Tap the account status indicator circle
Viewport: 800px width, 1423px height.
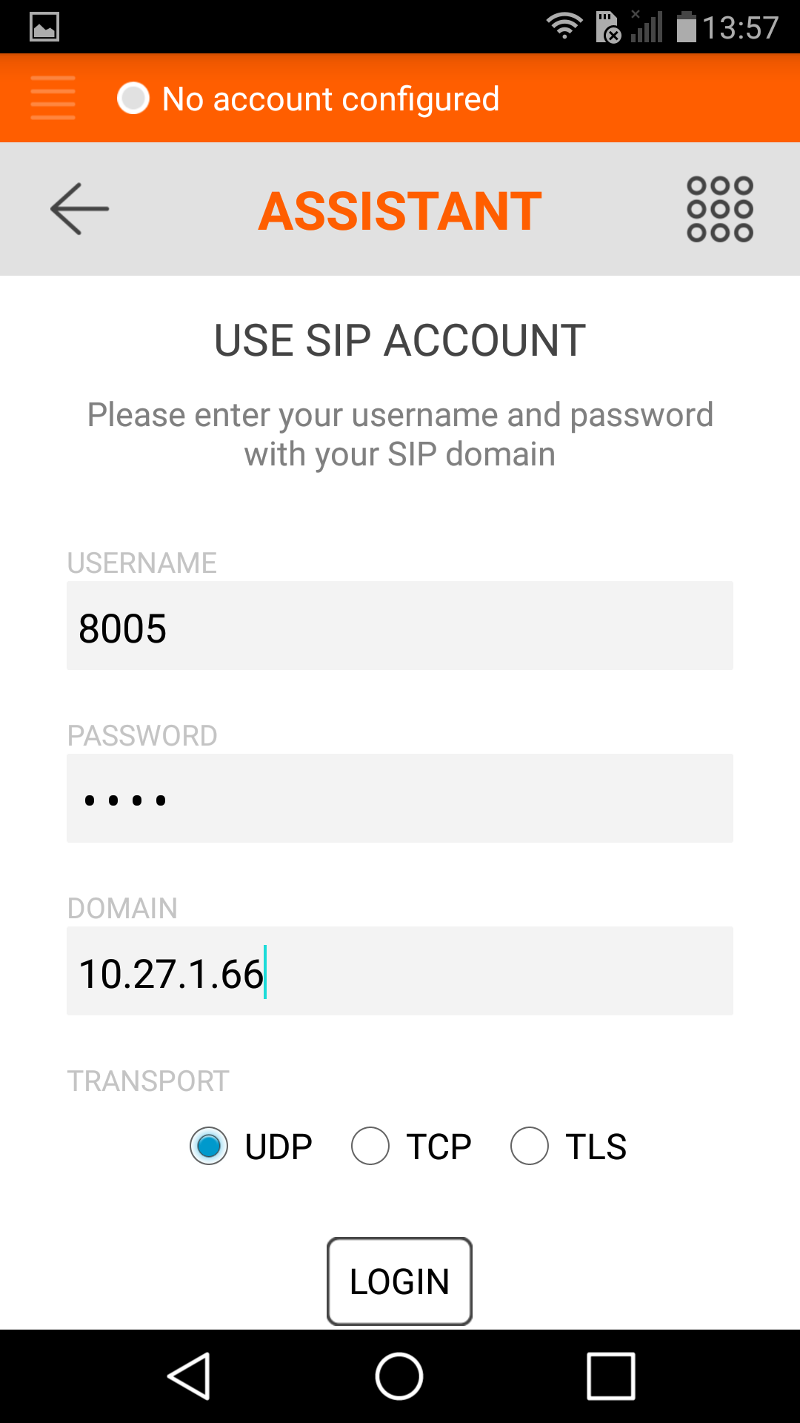pos(133,98)
